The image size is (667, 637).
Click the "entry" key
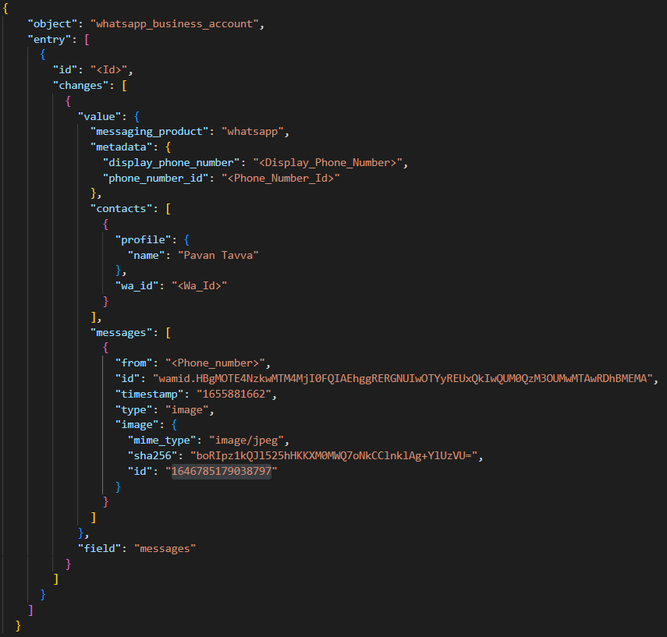(49, 40)
